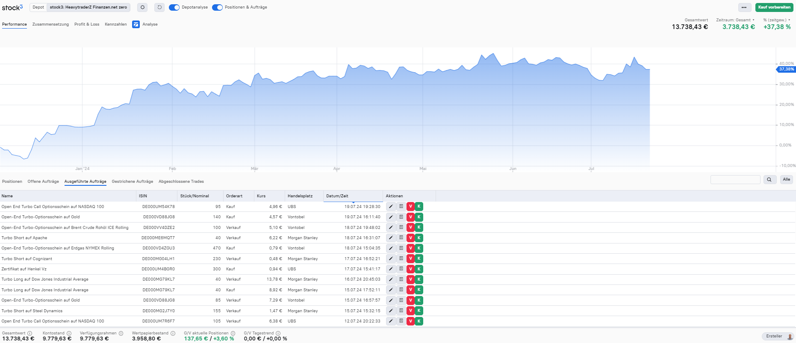The height and width of the screenshot is (343, 796).
Task: Click green K icon for Gold order 19.07.24 16:11:40
Action: 419,217
